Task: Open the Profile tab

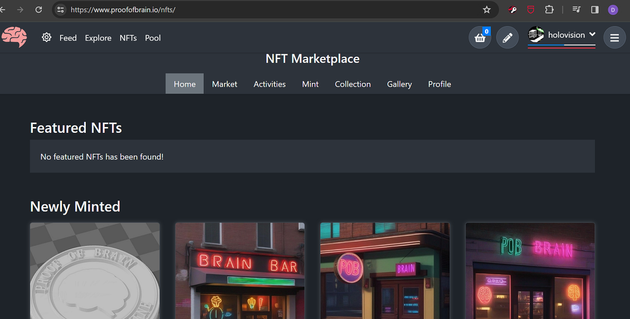Action: (440, 84)
